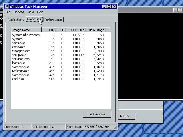Open the Options menu
This screenshot has height=137, width=183.
19,12
